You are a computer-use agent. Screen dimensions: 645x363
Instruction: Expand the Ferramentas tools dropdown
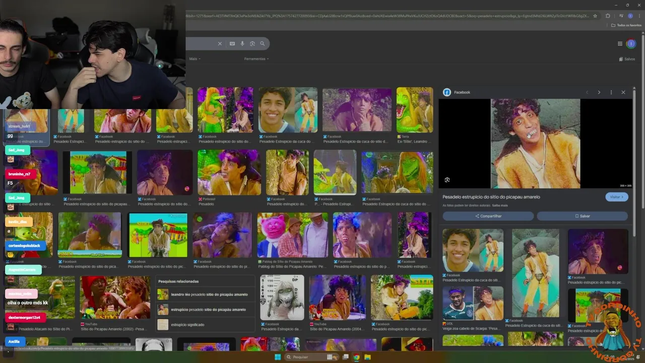tap(256, 59)
